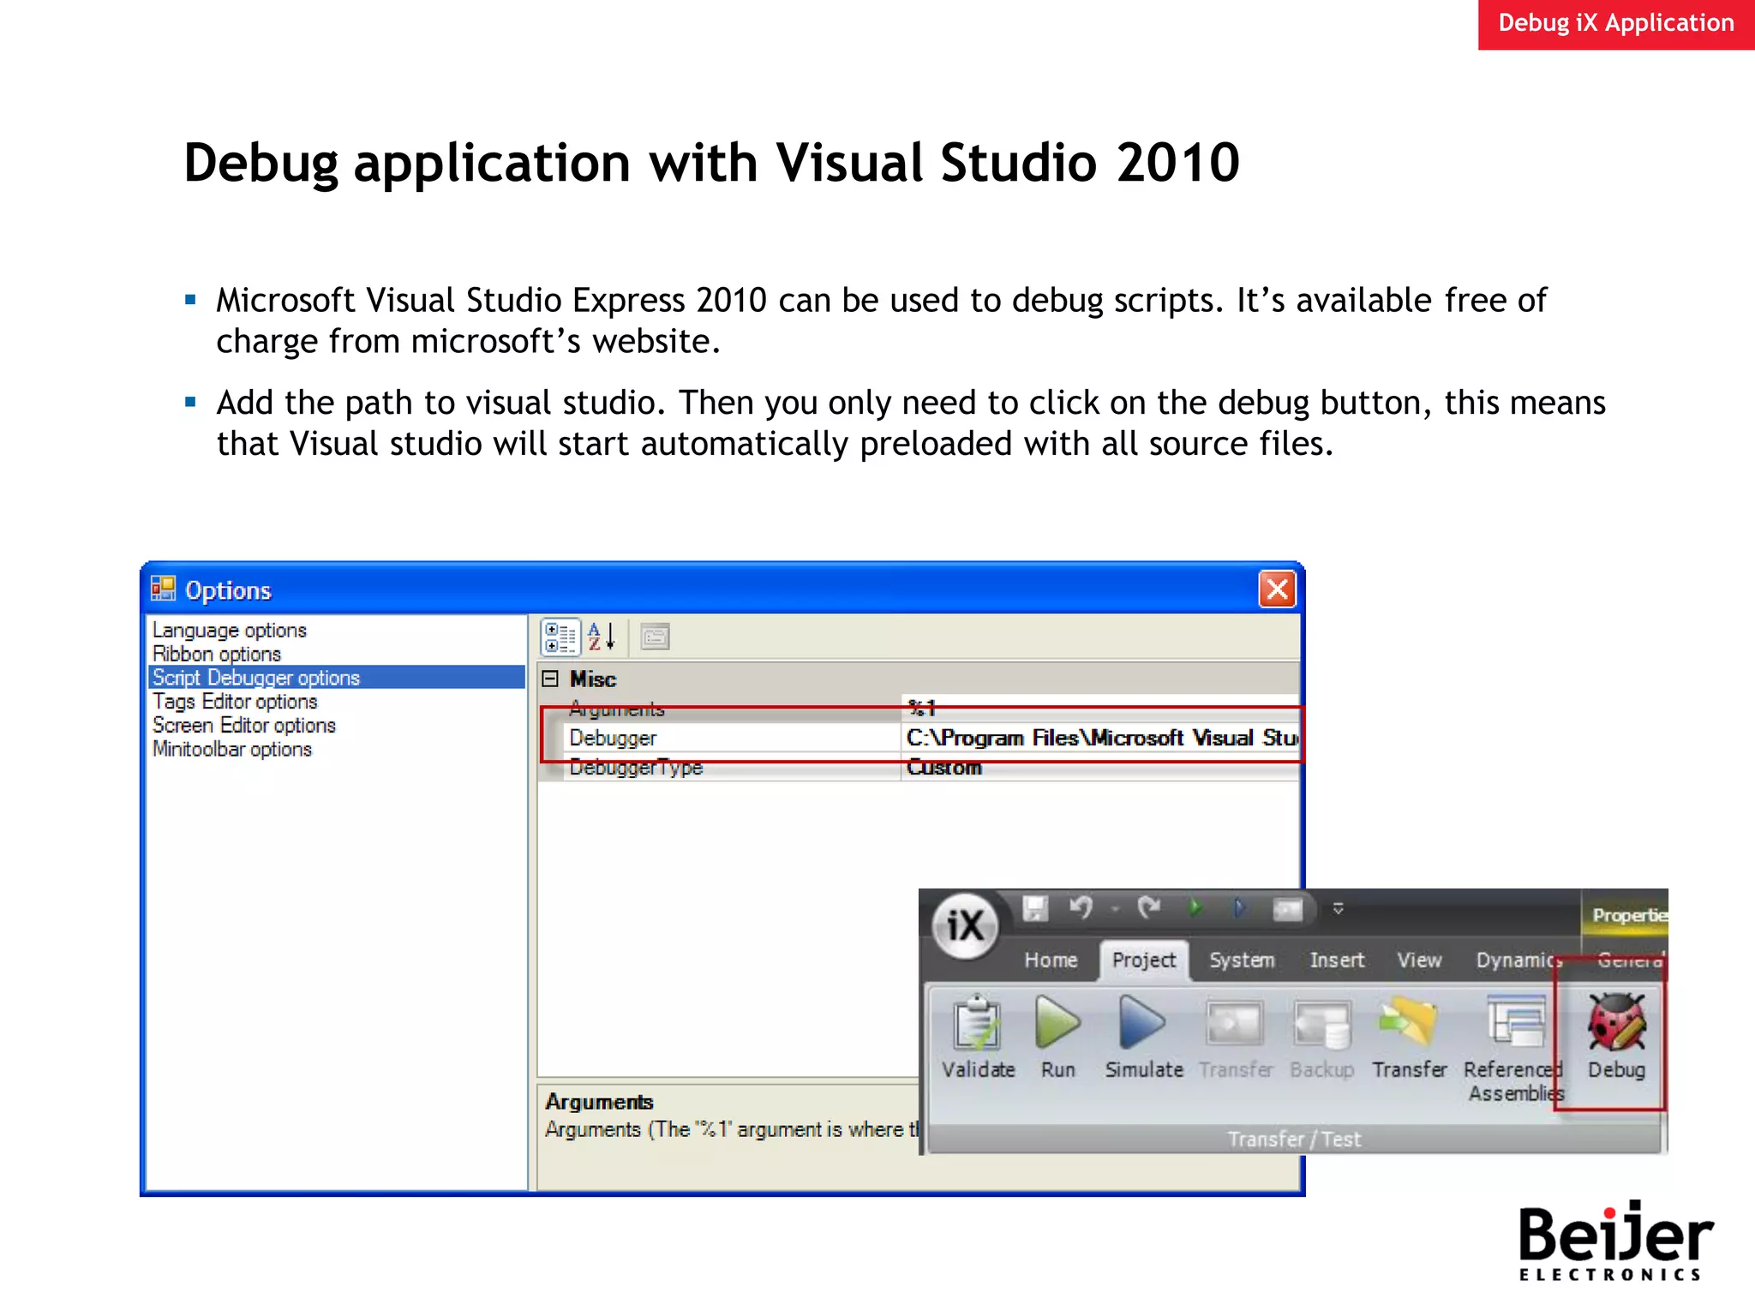Select Minitoolbar options
This screenshot has width=1755, height=1316.
(232, 750)
